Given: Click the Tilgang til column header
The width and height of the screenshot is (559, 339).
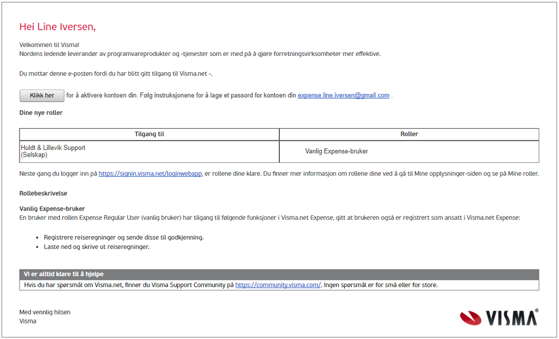Looking at the screenshot, I should pos(149,134).
